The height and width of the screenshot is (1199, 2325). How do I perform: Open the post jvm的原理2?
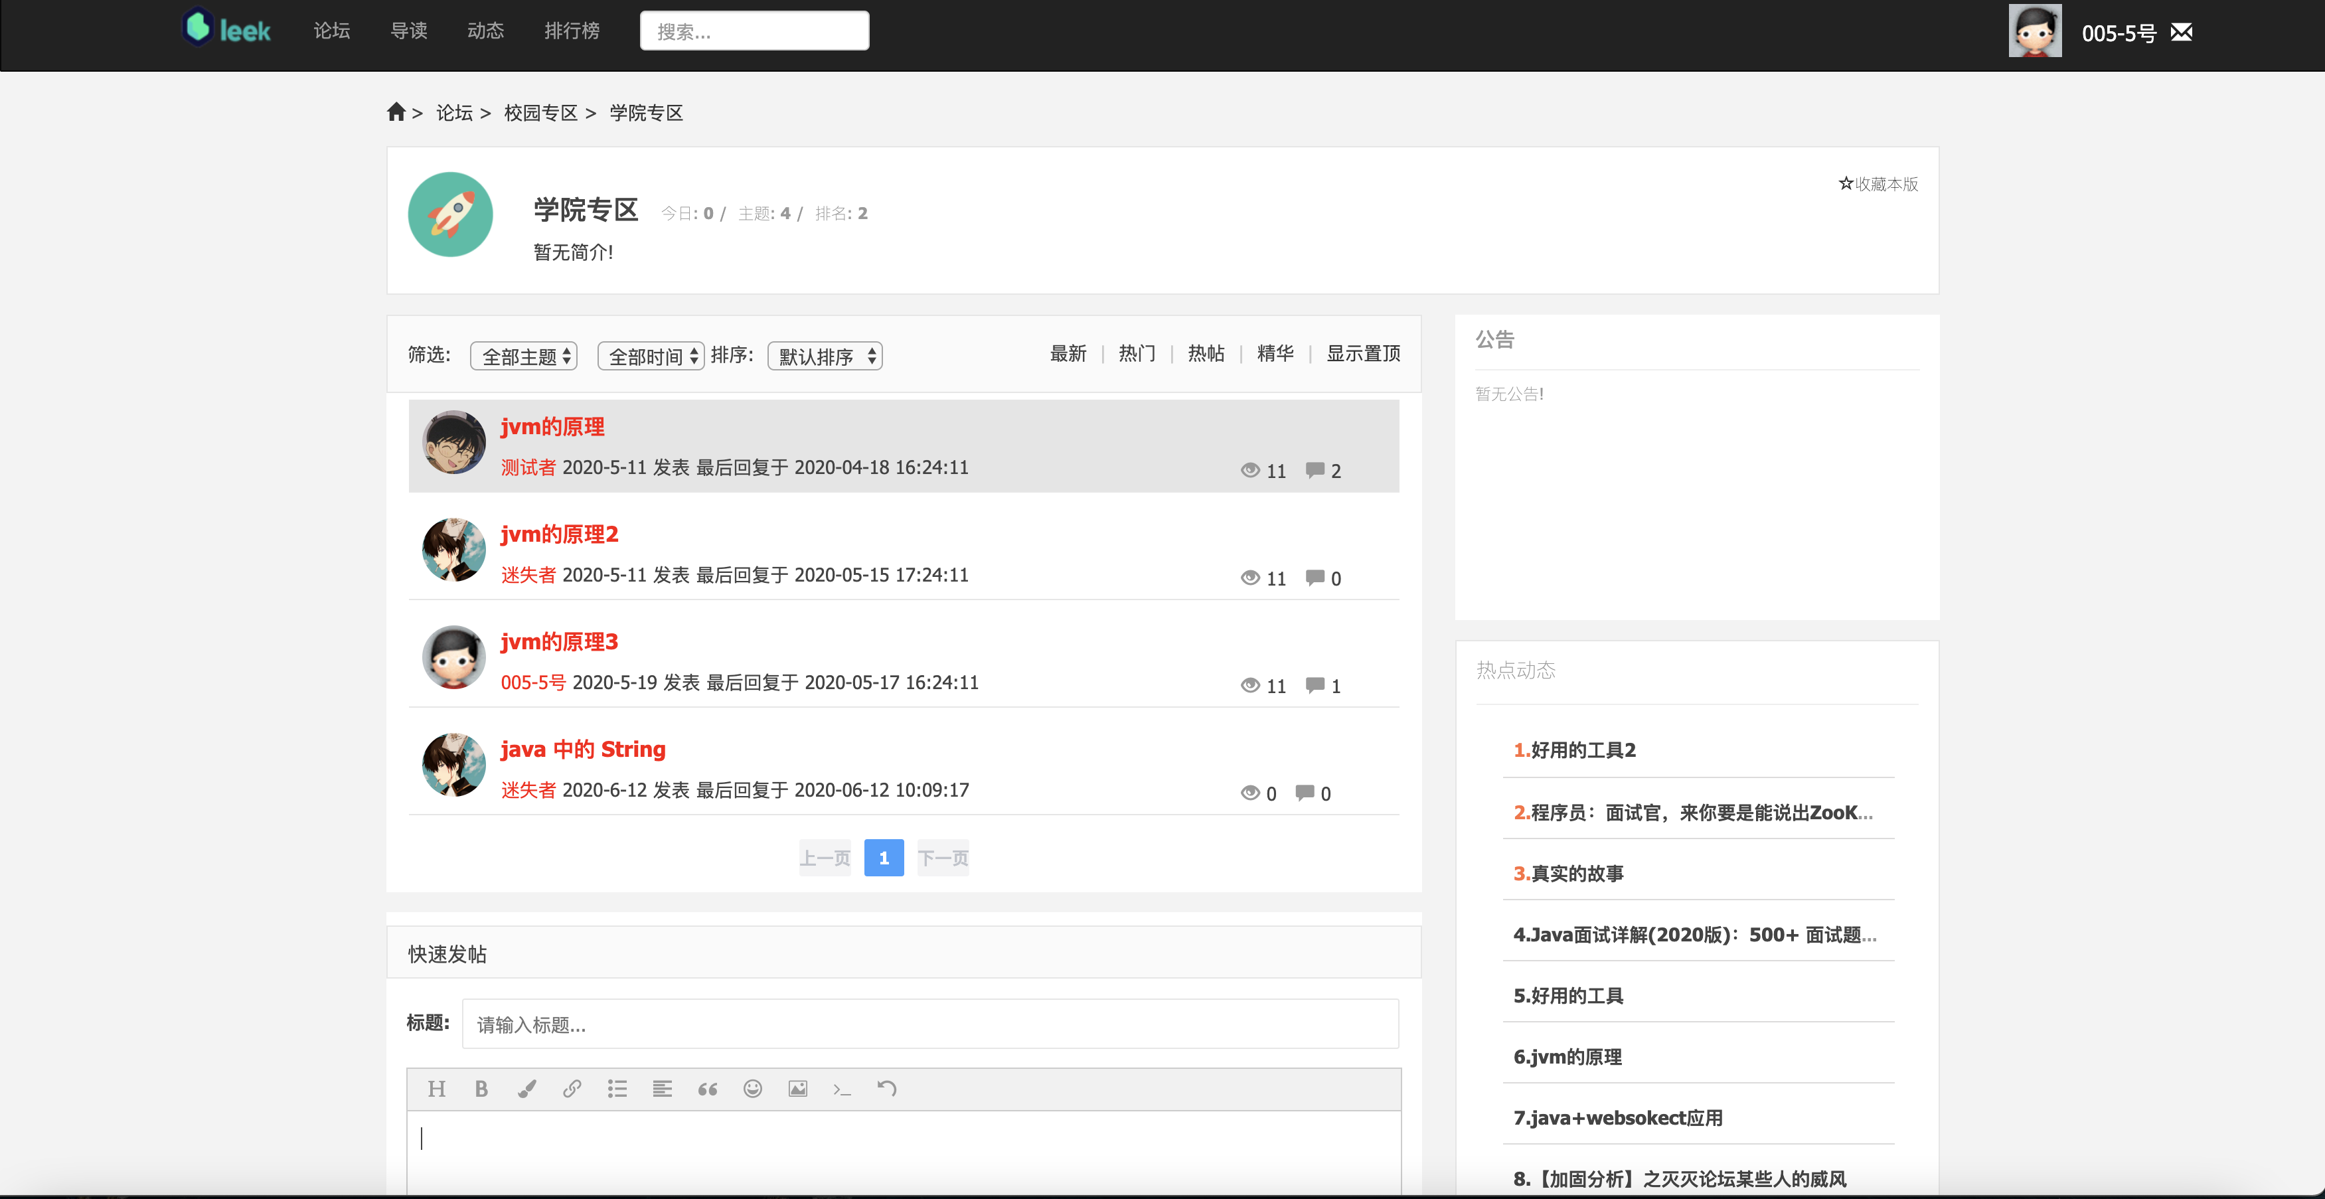pos(560,534)
